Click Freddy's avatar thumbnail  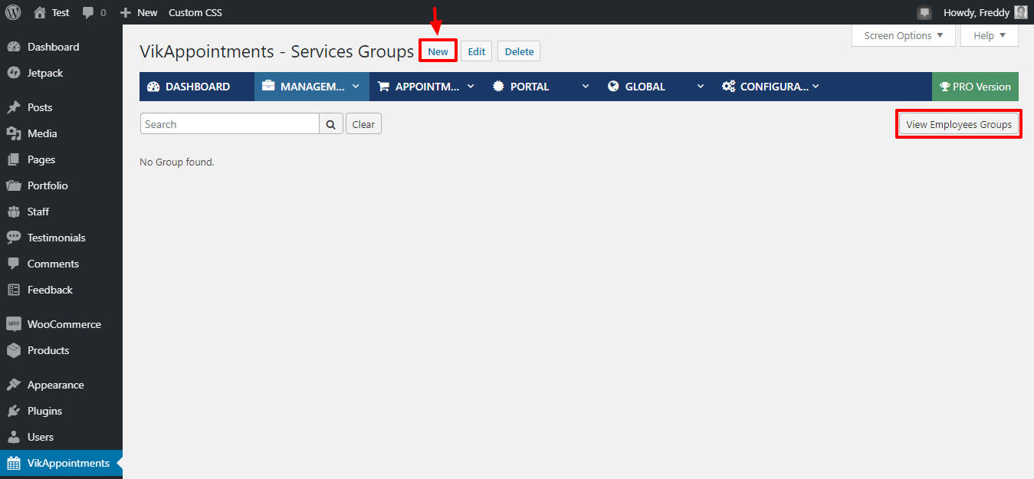pyautogui.click(x=1021, y=12)
